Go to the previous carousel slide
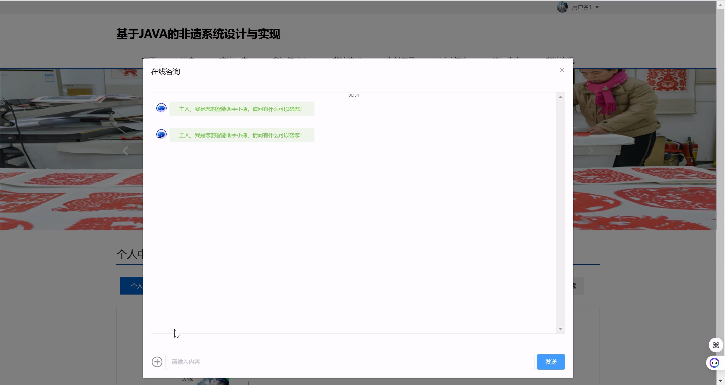725x385 pixels. 125,151
